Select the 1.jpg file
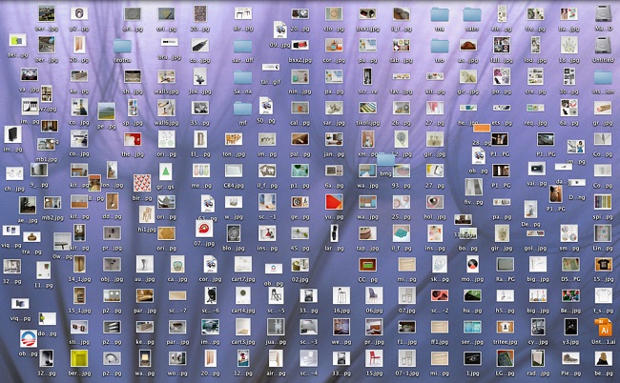 (472, 358)
